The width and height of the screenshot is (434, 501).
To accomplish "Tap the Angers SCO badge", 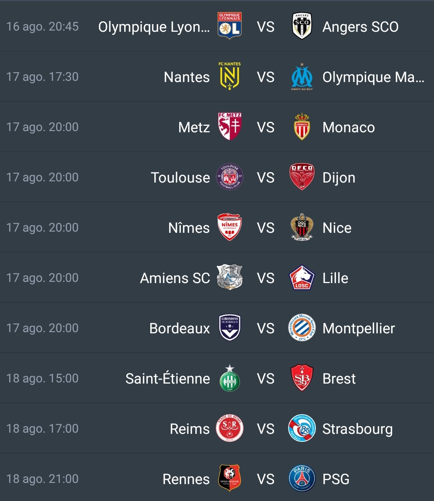I will click(302, 26).
